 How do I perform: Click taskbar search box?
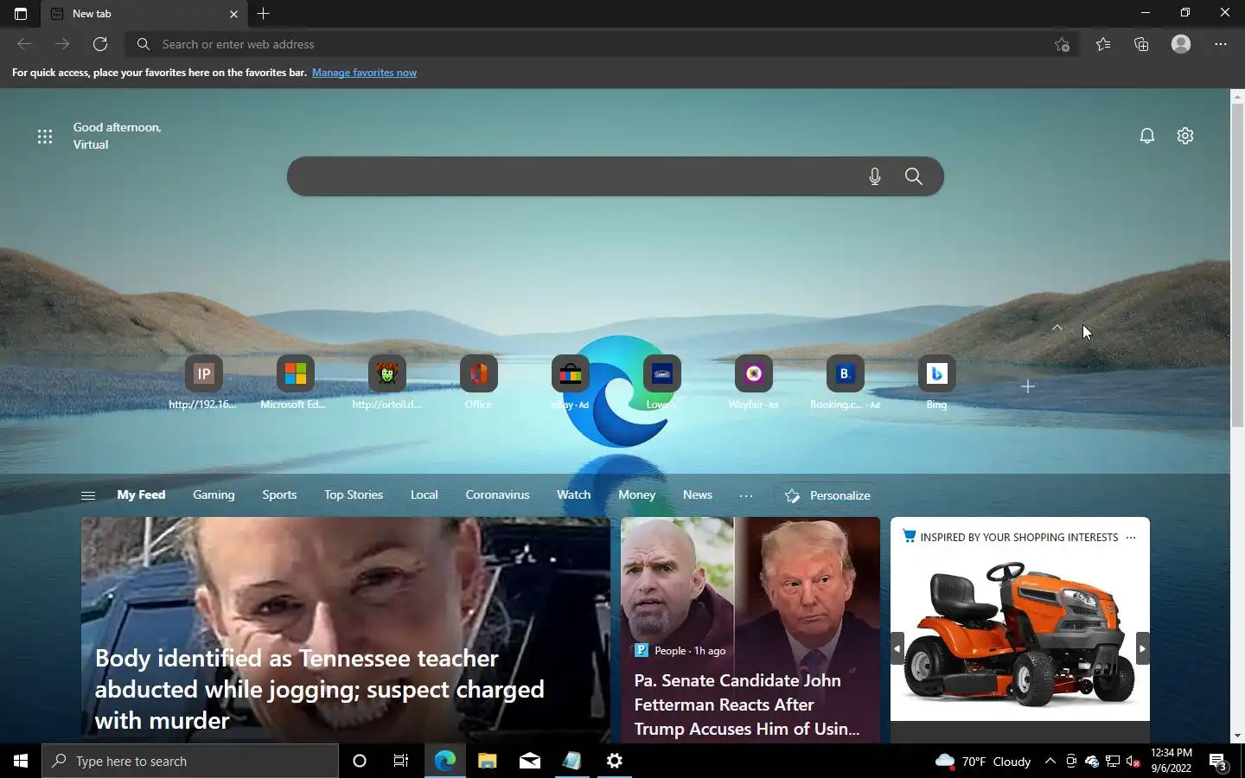pos(190,761)
